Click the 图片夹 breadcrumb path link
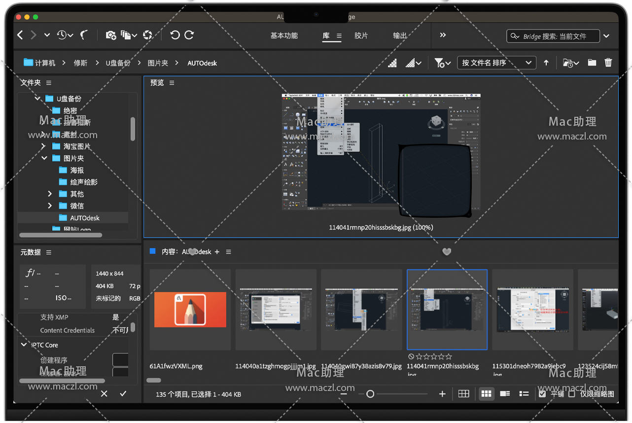 pyautogui.click(x=158, y=63)
